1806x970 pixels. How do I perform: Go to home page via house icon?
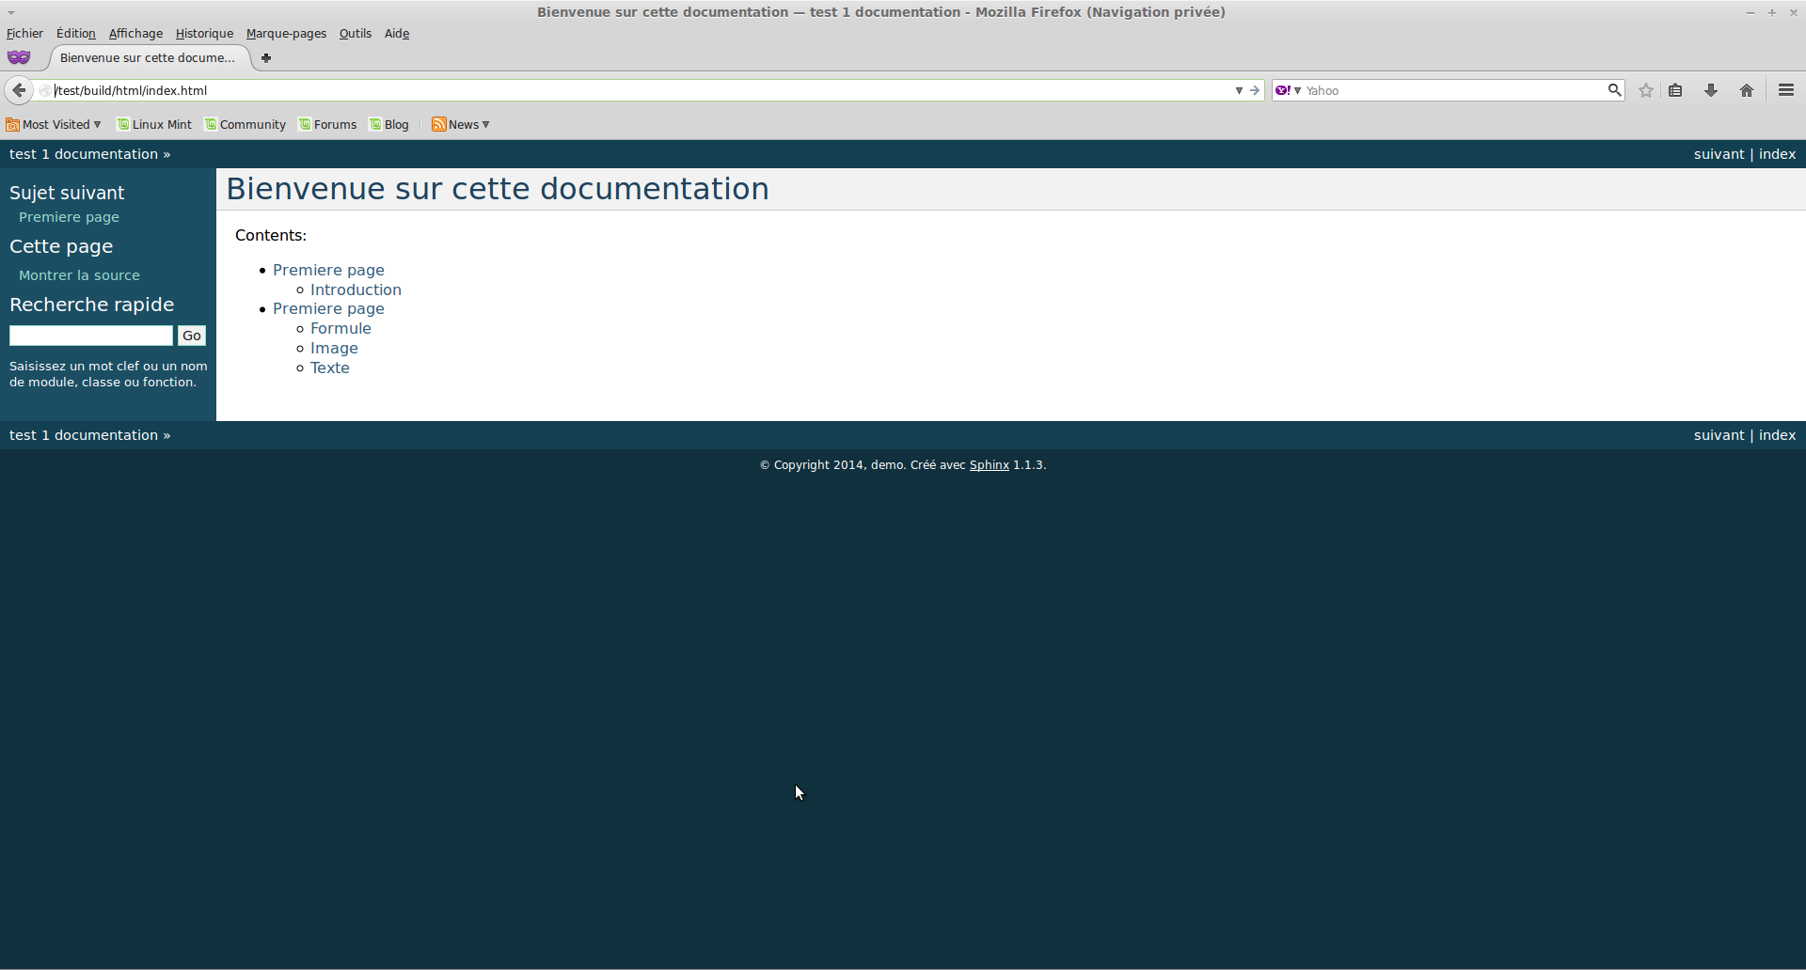(x=1747, y=90)
